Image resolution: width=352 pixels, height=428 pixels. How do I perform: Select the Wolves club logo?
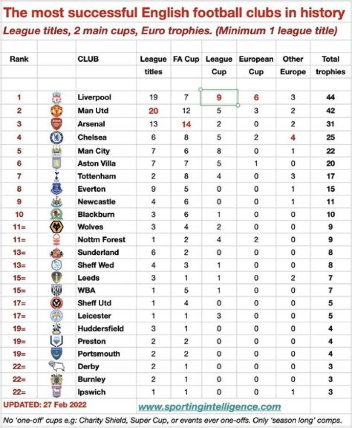pos(57,227)
